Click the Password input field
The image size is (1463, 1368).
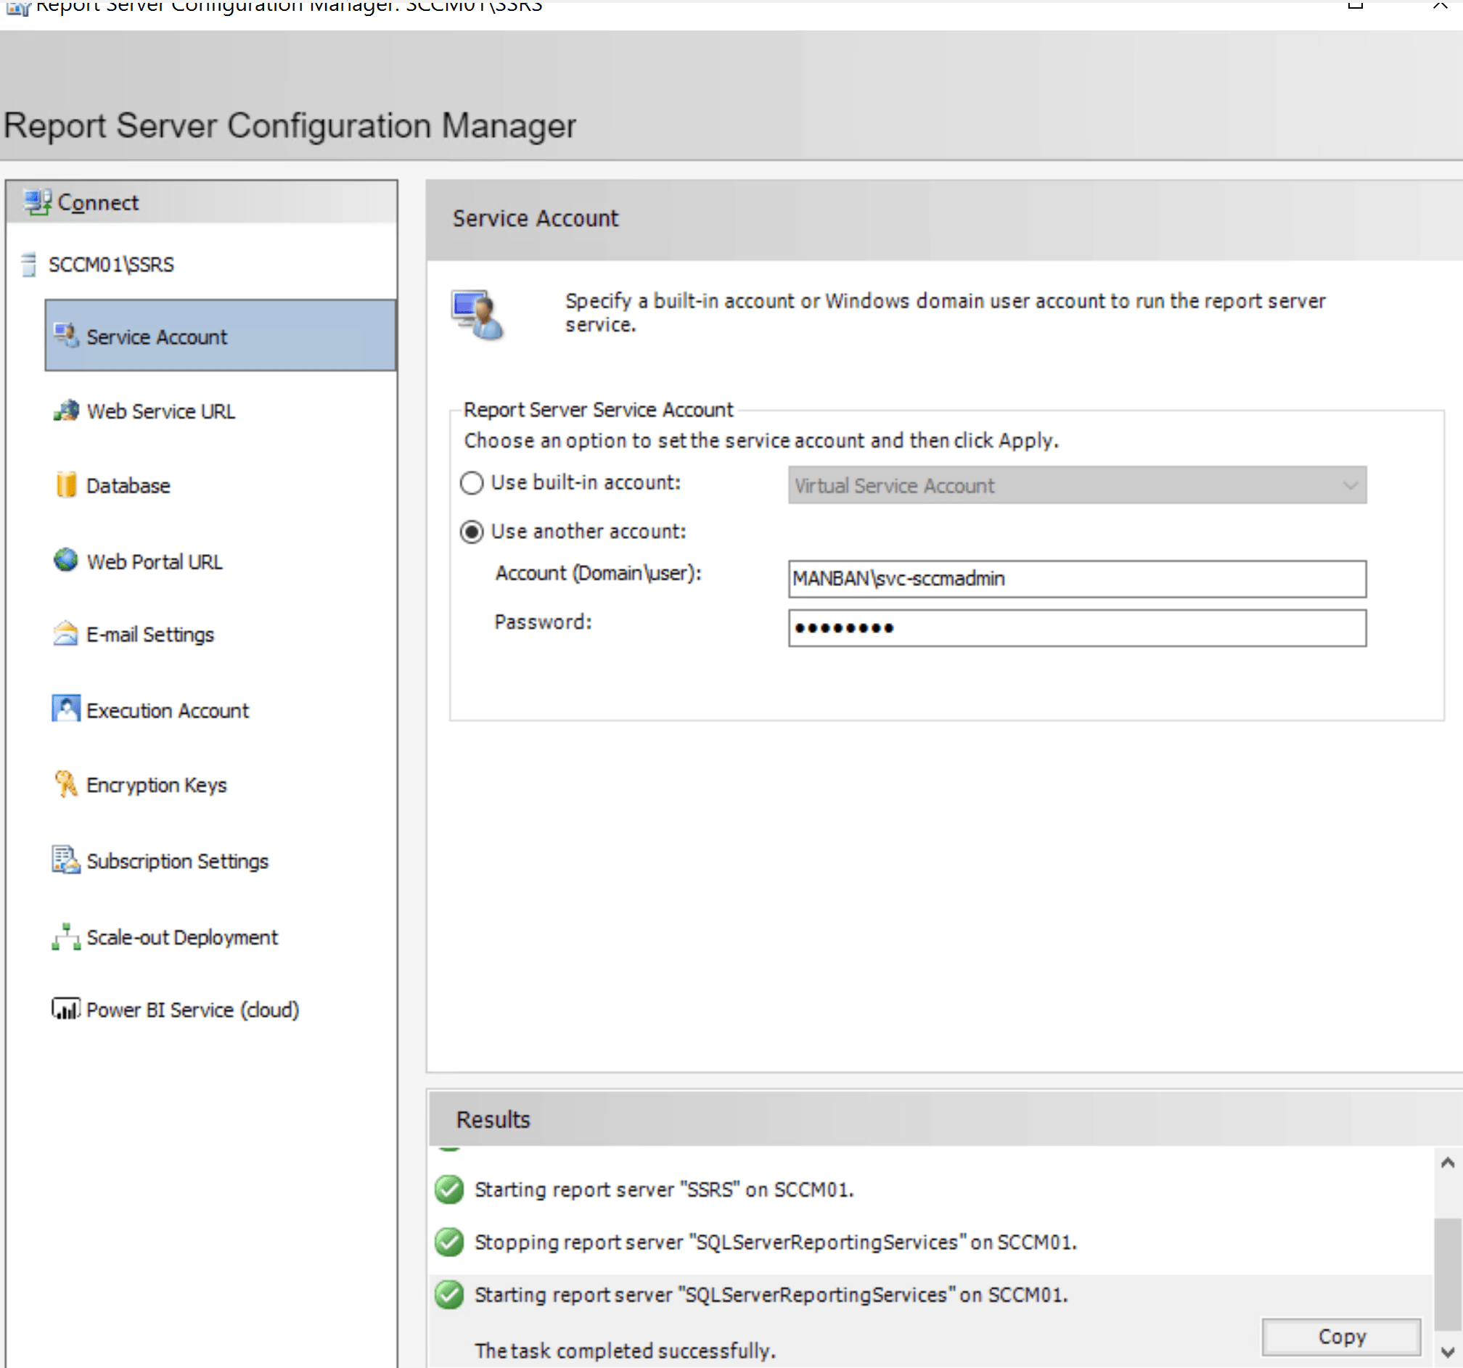pyautogui.click(x=1077, y=628)
